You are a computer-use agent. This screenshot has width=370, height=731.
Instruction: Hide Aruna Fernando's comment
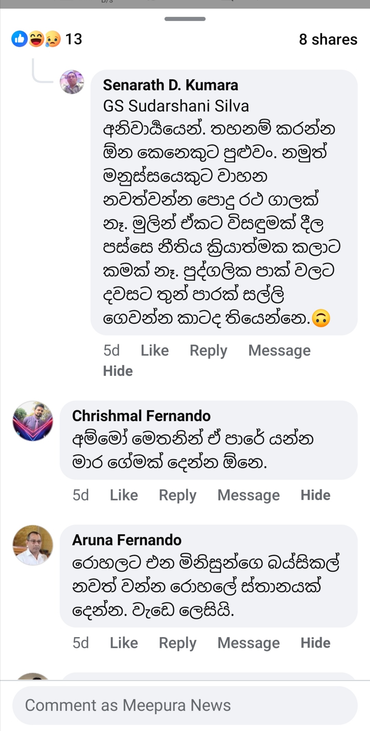click(315, 643)
